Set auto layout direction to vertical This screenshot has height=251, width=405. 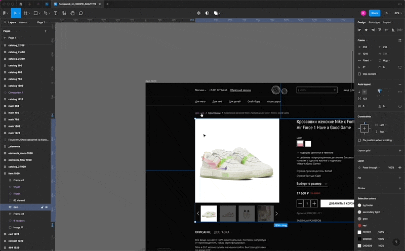(x=359, y=92)
